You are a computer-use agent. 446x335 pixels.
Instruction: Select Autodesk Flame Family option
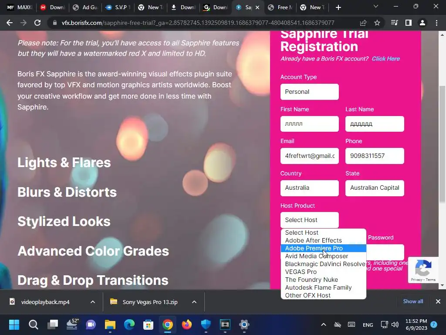(324, 288)
